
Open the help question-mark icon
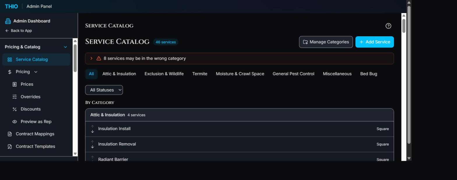[x=388, y=26]
